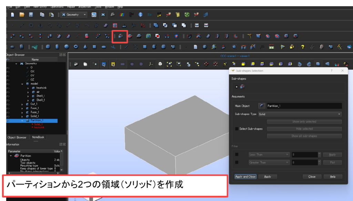353x201 pixels.
Task: Open the Geometry module selector dropdown
Action: pyautogui.click(x=74, y=15)
